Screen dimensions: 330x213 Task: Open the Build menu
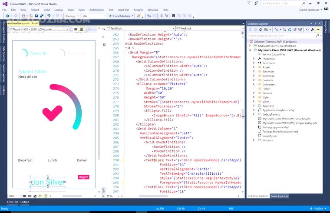click(x=46, y=10)
